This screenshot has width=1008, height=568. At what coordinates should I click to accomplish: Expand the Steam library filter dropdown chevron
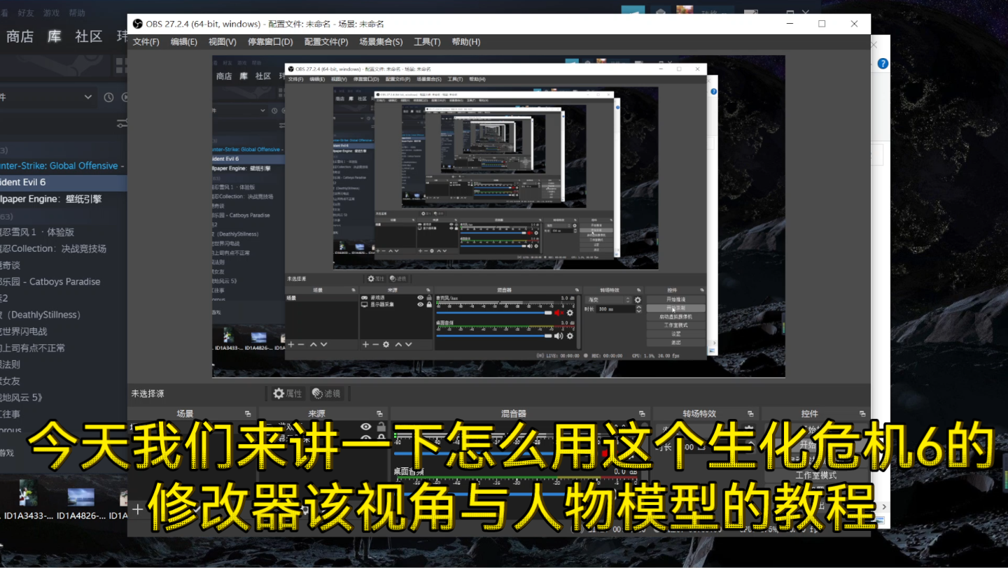coord(87,97)
